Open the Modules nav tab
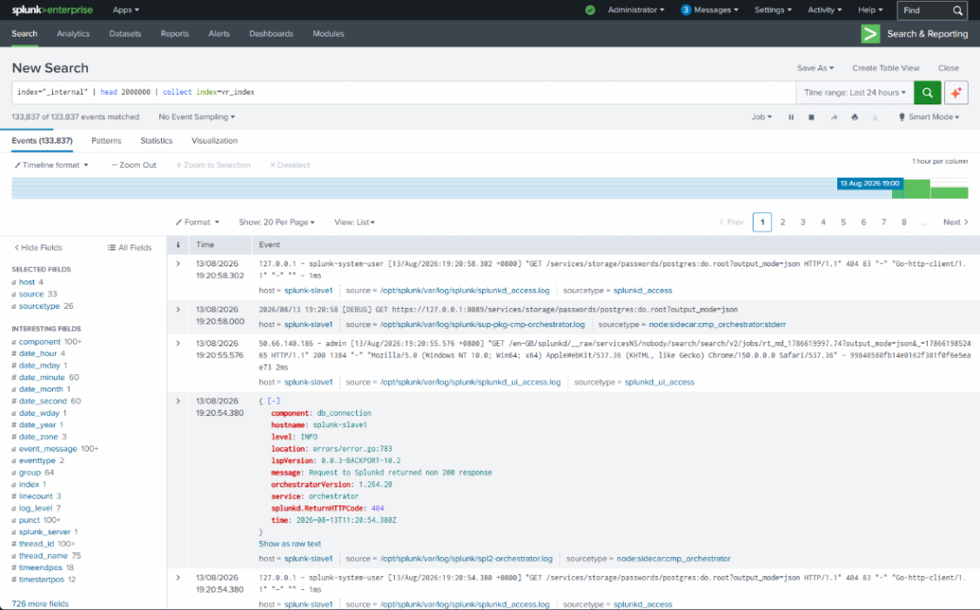 pyautogui.click(x=328, y=34)
